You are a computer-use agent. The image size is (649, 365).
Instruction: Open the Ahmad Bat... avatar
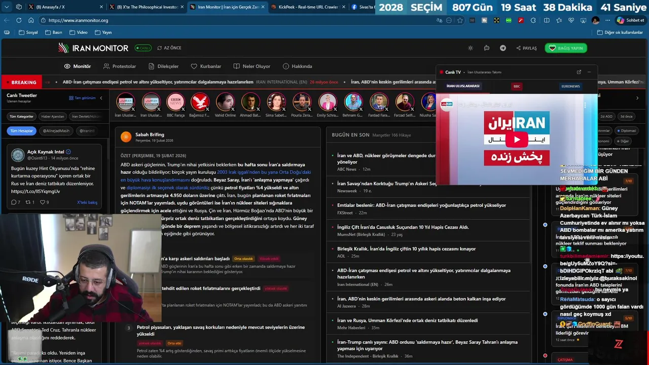click(x=250, y=102)
